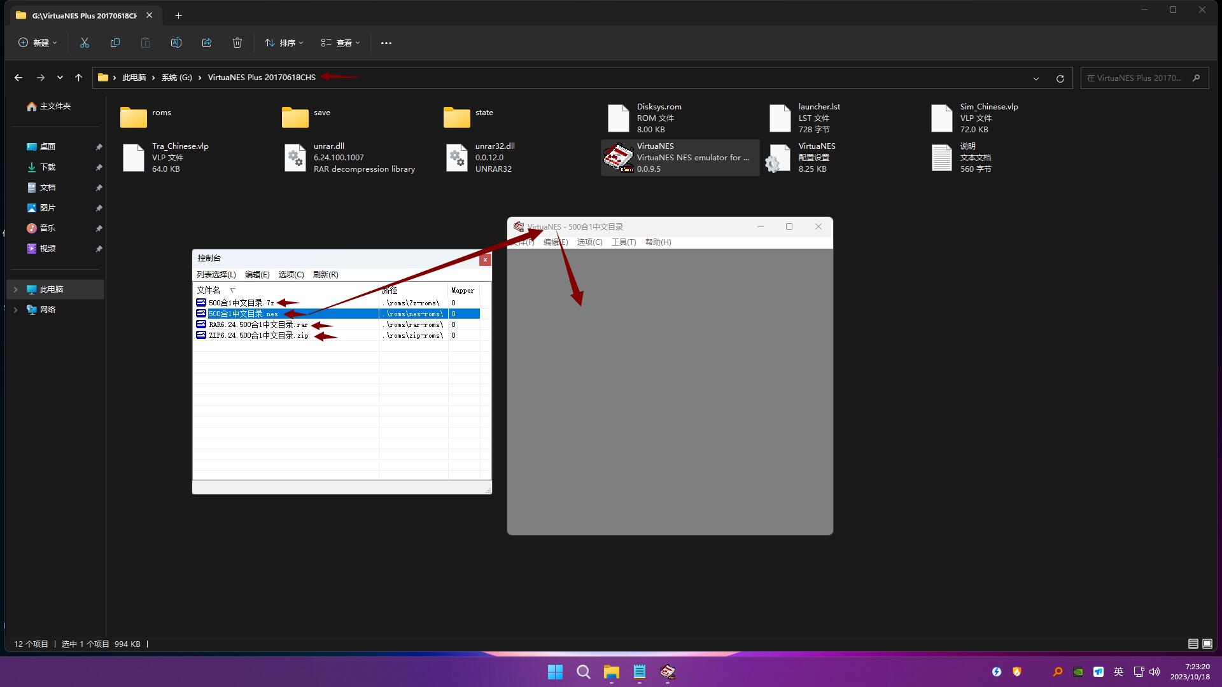Switch to large icons view in status bar
Viewport: 1222px width, 687px height.
(1207, 644)
